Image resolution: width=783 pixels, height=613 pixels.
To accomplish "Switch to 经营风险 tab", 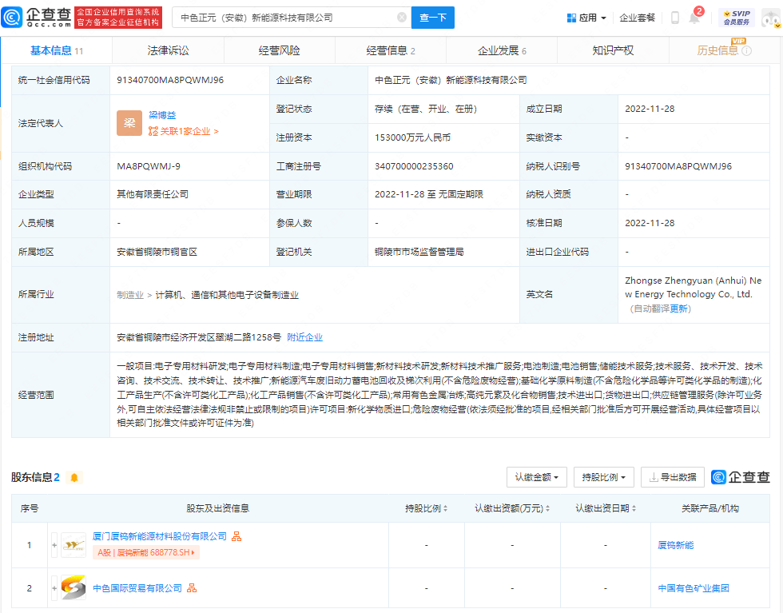I will point(279,50).
